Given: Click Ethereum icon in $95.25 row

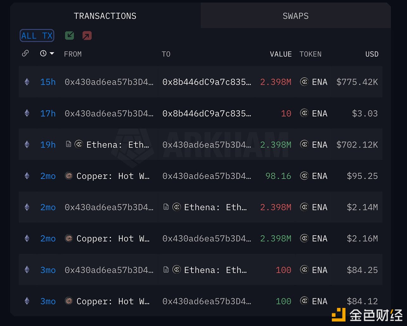Looking at the screenshot, I should coord(27,176).
